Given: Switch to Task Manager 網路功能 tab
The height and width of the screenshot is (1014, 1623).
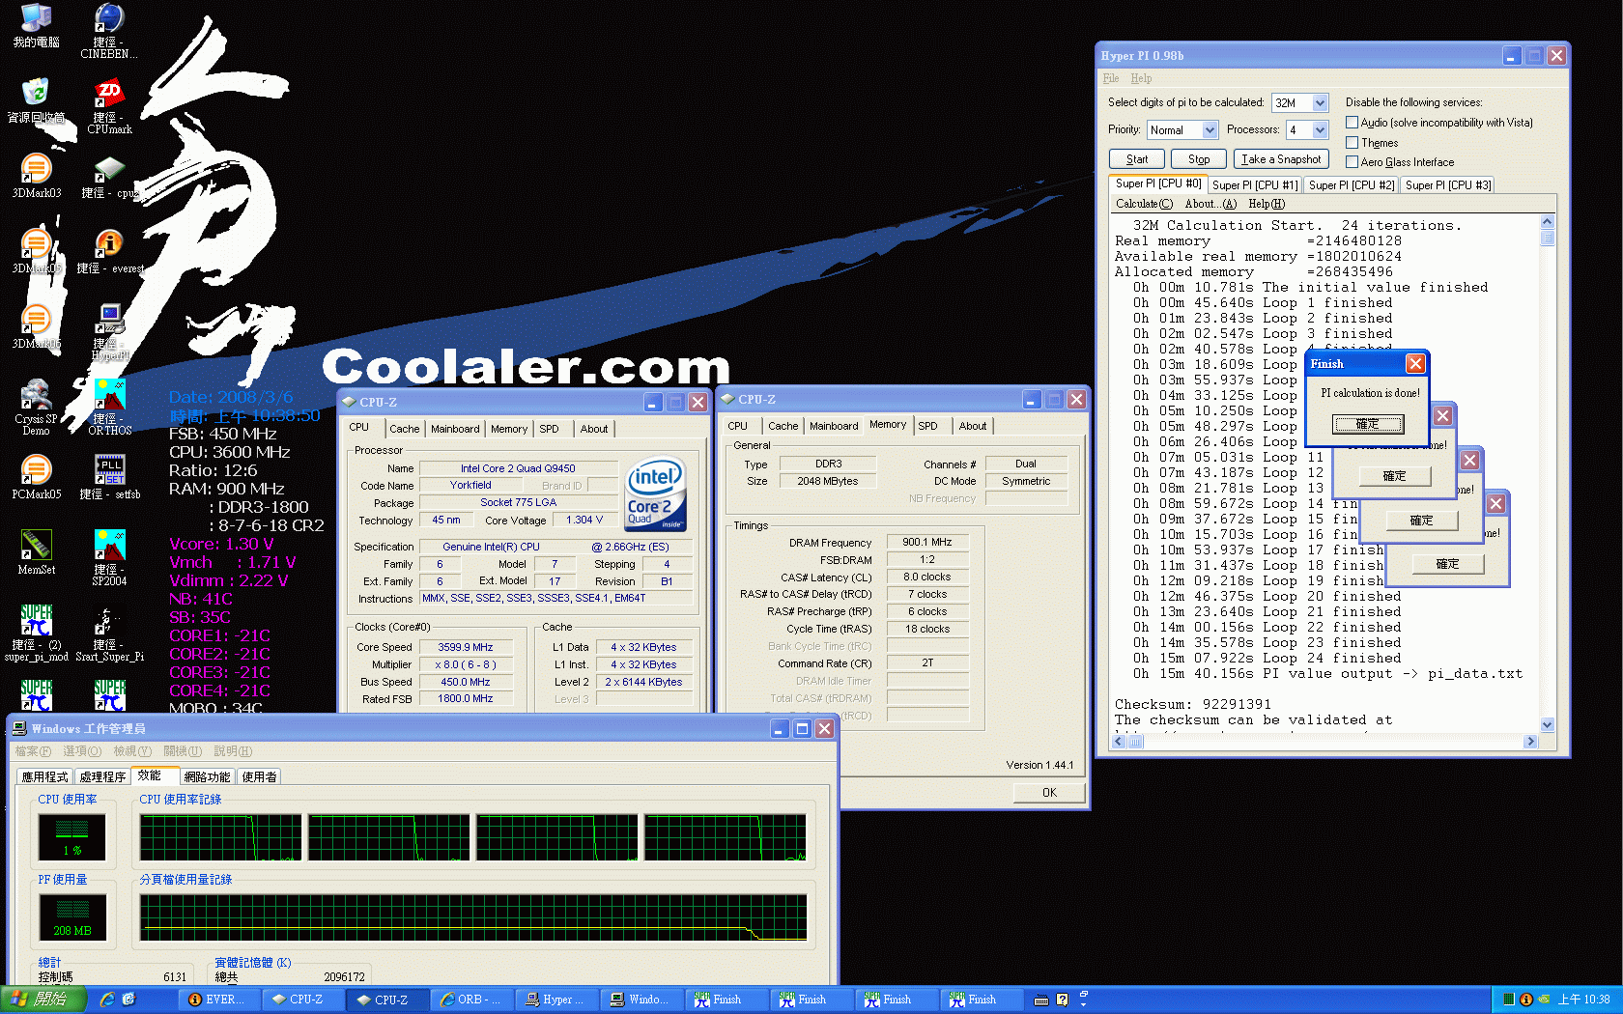Looking at the screenshot, I should coord(207,776).
